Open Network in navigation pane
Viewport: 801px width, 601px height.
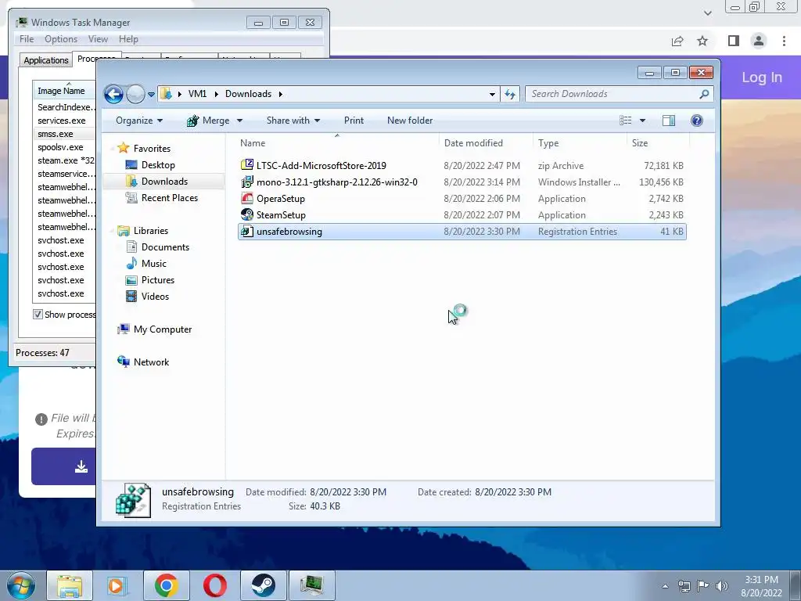[x=151, y=362]
